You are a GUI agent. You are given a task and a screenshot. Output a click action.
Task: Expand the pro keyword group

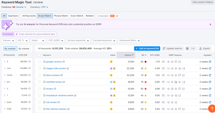pyautogui.click(x=5, y=82)
